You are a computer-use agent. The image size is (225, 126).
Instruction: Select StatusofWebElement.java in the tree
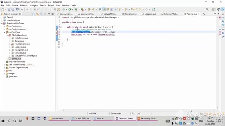tap(26, 56)
